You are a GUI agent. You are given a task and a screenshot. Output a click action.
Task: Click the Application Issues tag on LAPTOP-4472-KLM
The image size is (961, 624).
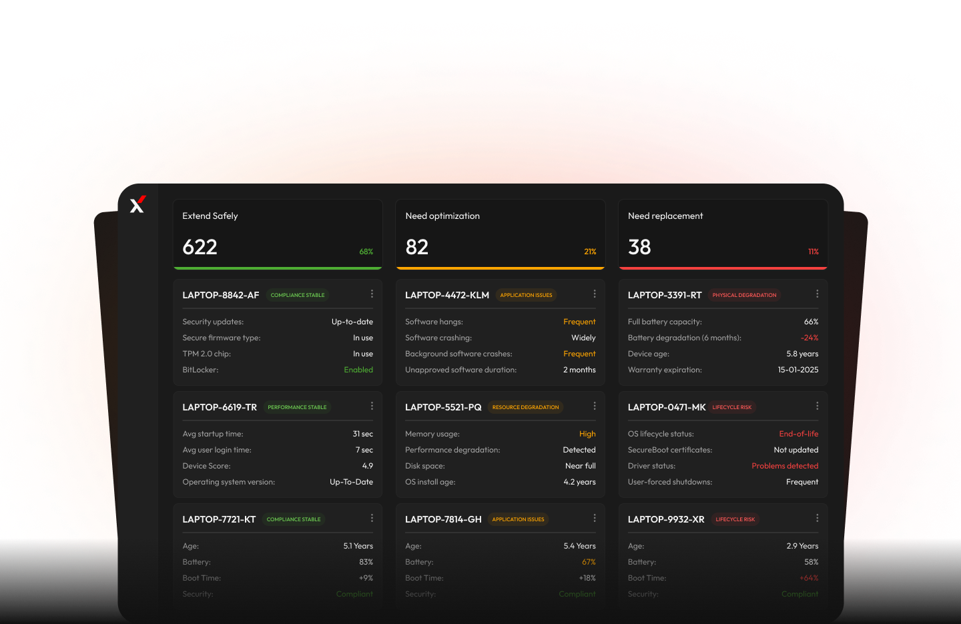click(526, 295)
